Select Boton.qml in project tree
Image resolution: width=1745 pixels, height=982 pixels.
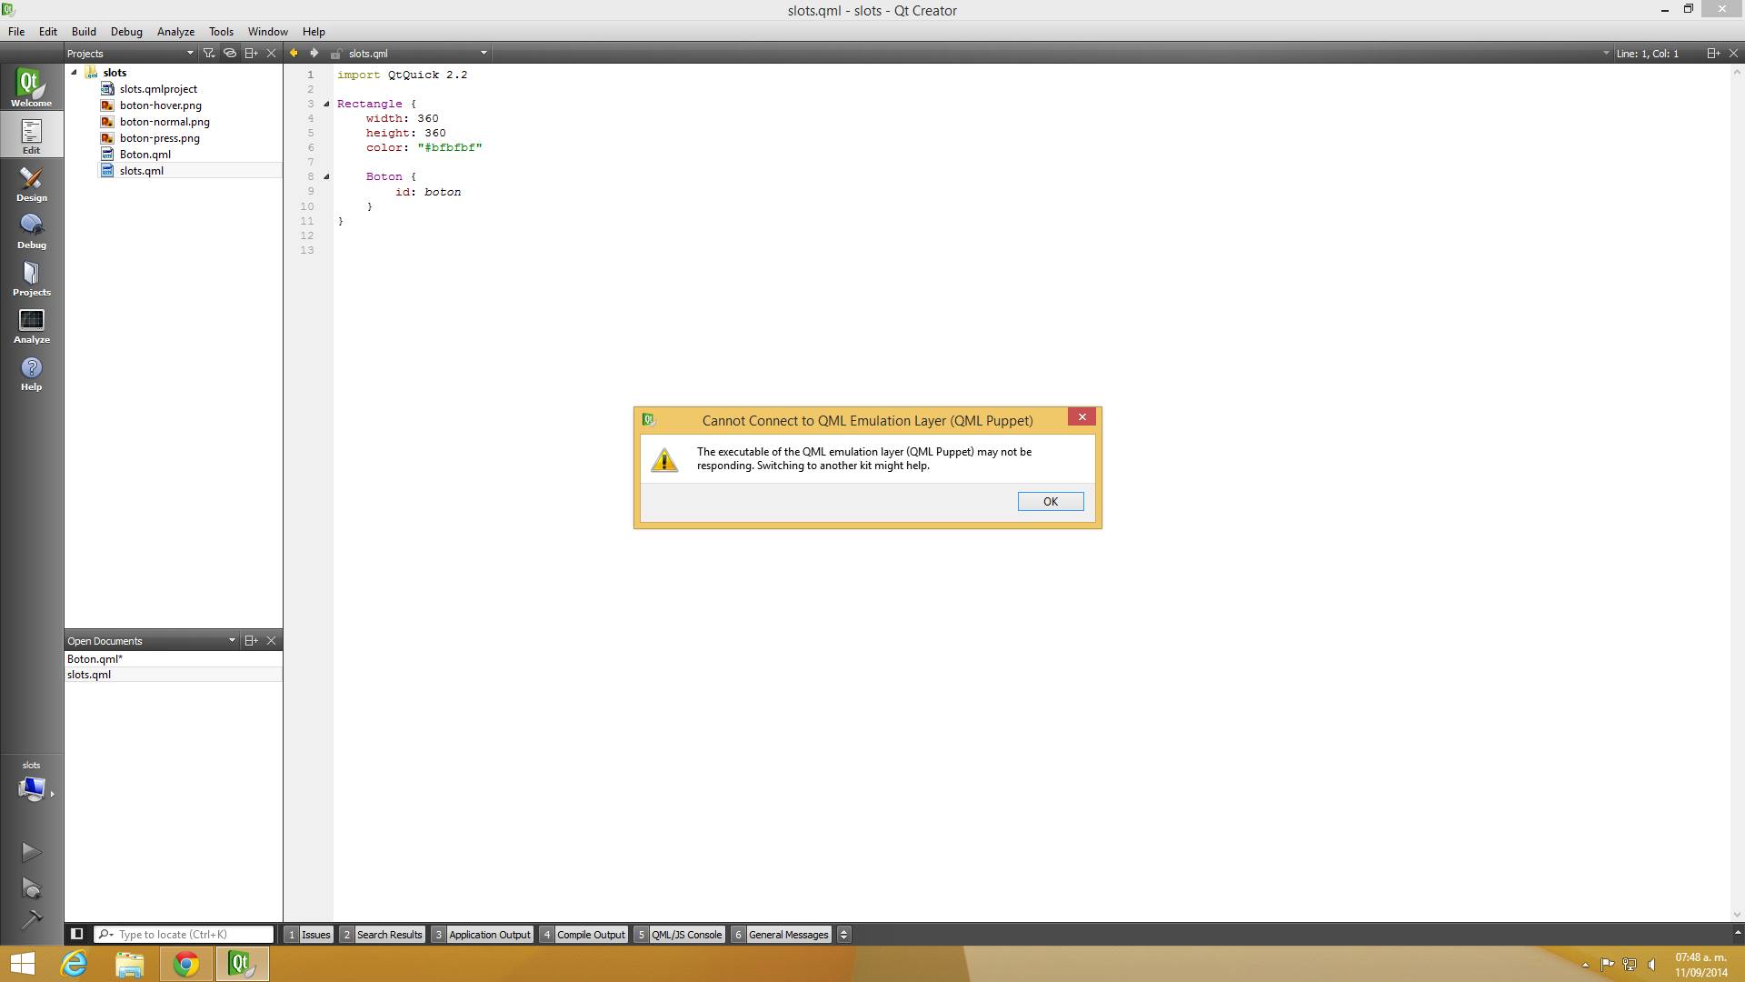(x=145, y=155)
